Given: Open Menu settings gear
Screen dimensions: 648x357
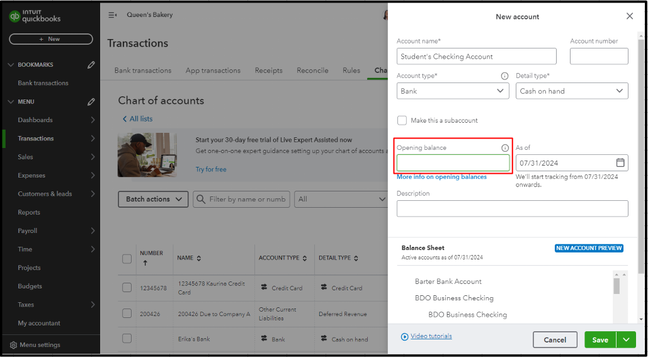Looking at the screenshot, I should (x=13, y=345).
